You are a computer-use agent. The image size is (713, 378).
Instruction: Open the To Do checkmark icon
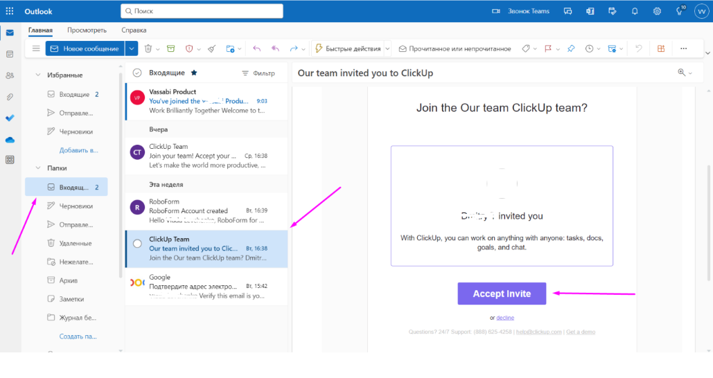[10, 118]
